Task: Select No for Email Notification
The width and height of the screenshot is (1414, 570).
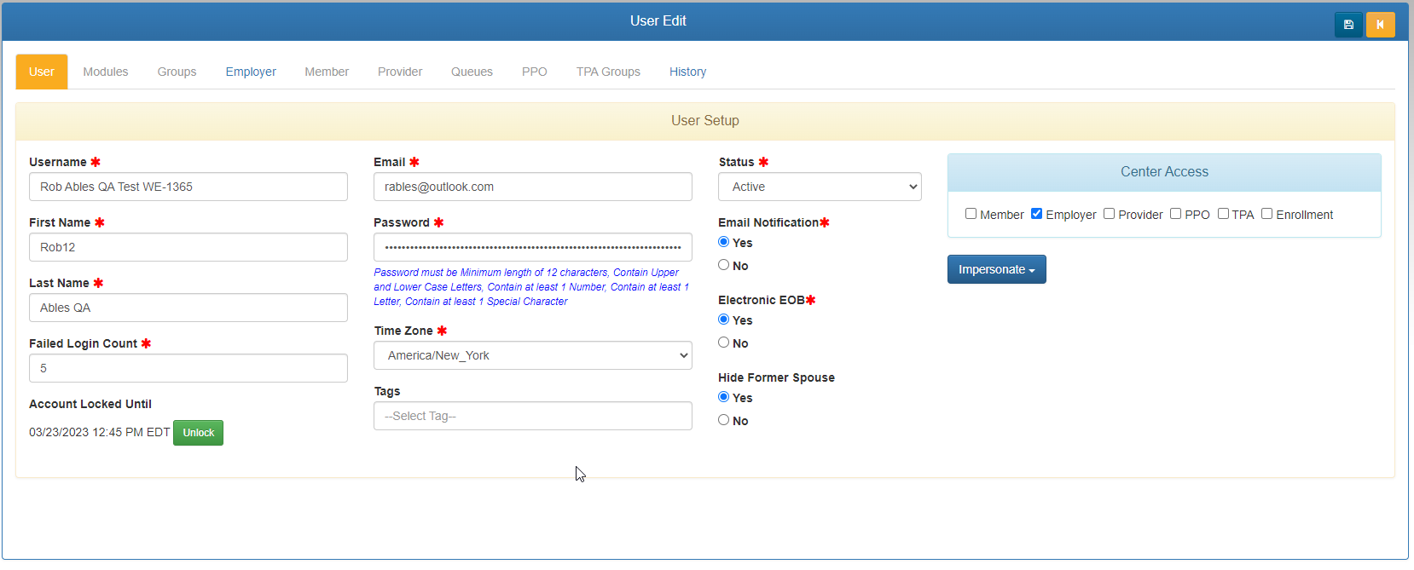Action: pos(723,265)
